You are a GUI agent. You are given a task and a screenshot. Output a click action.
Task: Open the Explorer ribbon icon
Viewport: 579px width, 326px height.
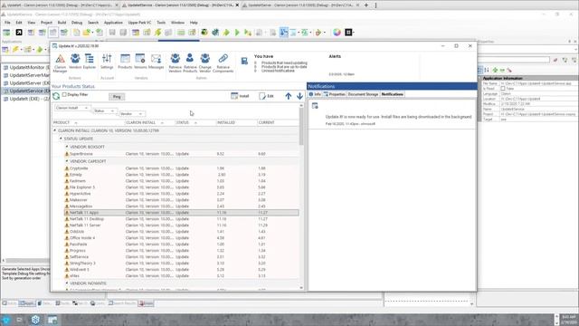pos(89,62)
